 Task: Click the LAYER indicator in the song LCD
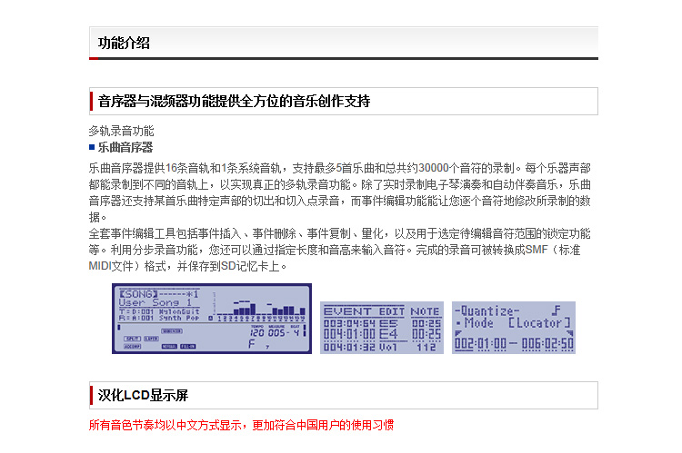[x=151, y=339]
